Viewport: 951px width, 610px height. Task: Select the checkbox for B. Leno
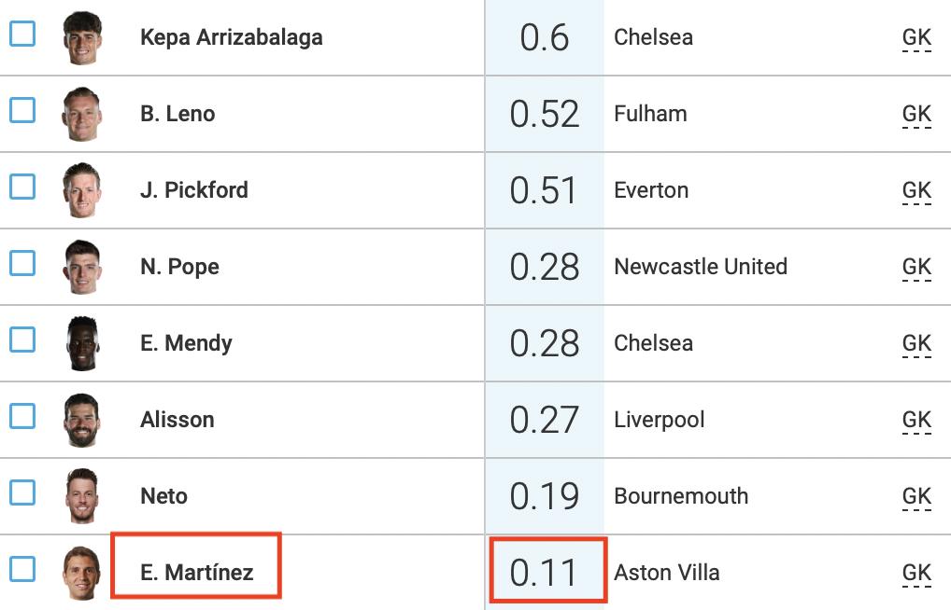pos(22,111)
